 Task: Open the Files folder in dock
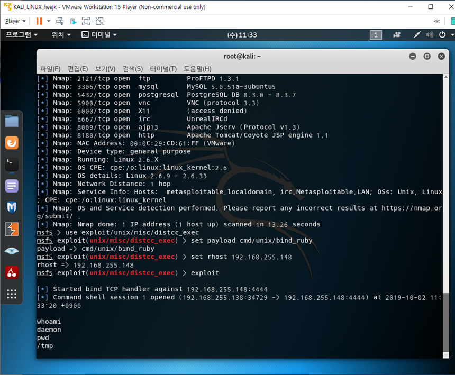click(12, 121)
